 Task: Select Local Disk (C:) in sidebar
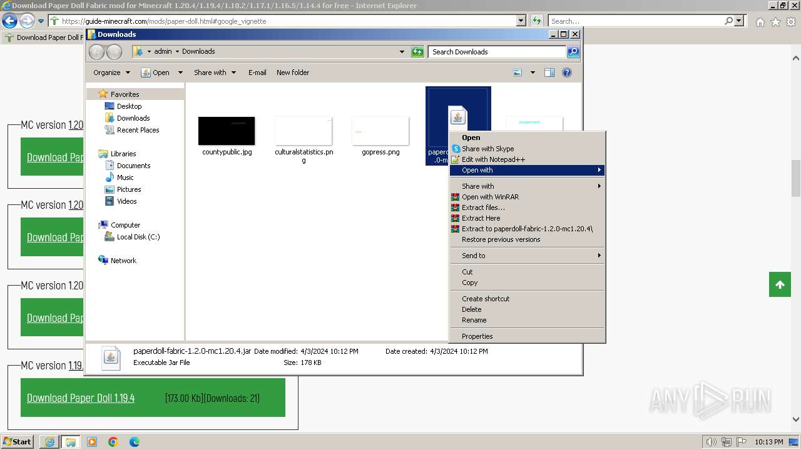pos(138,237)
